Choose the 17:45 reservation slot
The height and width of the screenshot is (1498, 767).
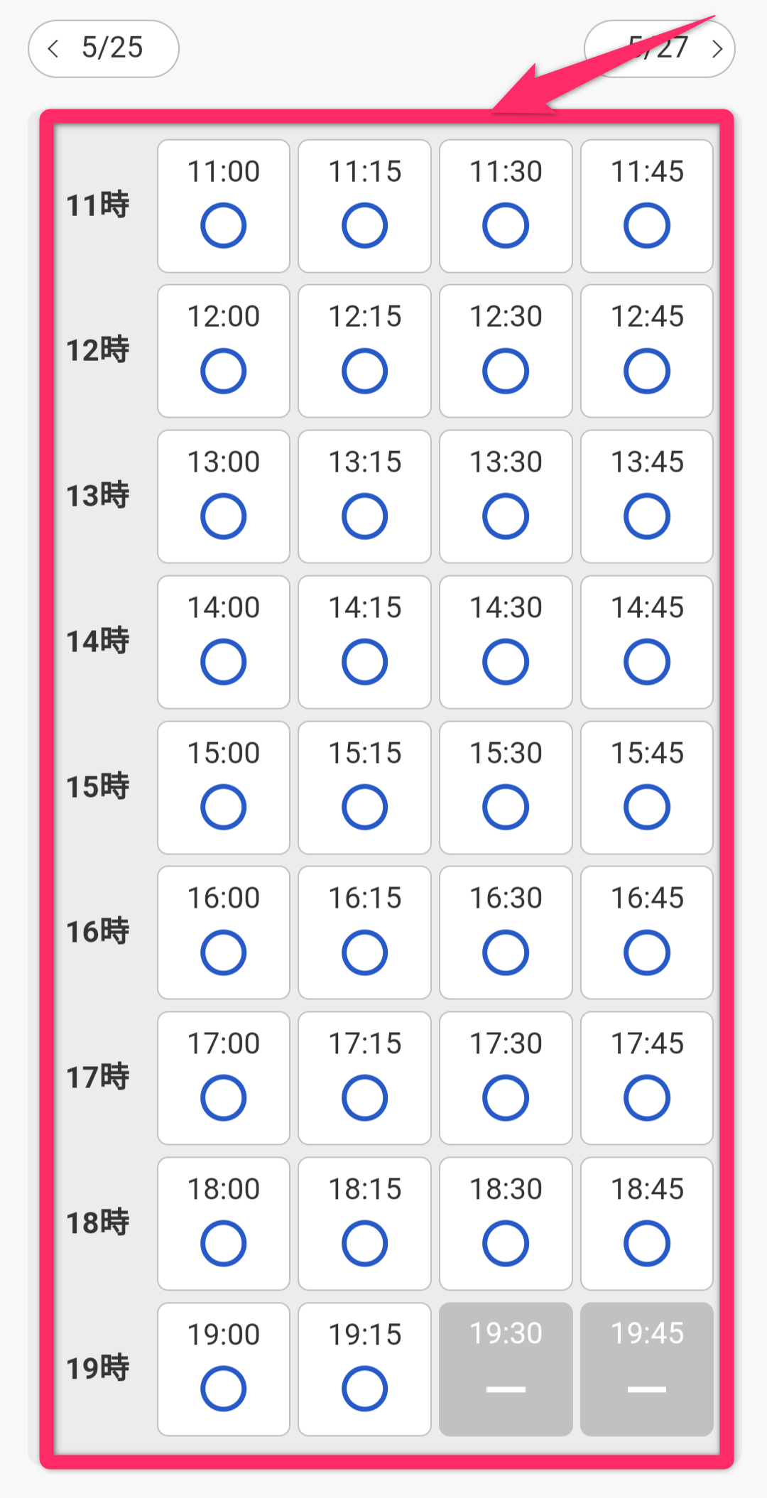point(646,1078)
